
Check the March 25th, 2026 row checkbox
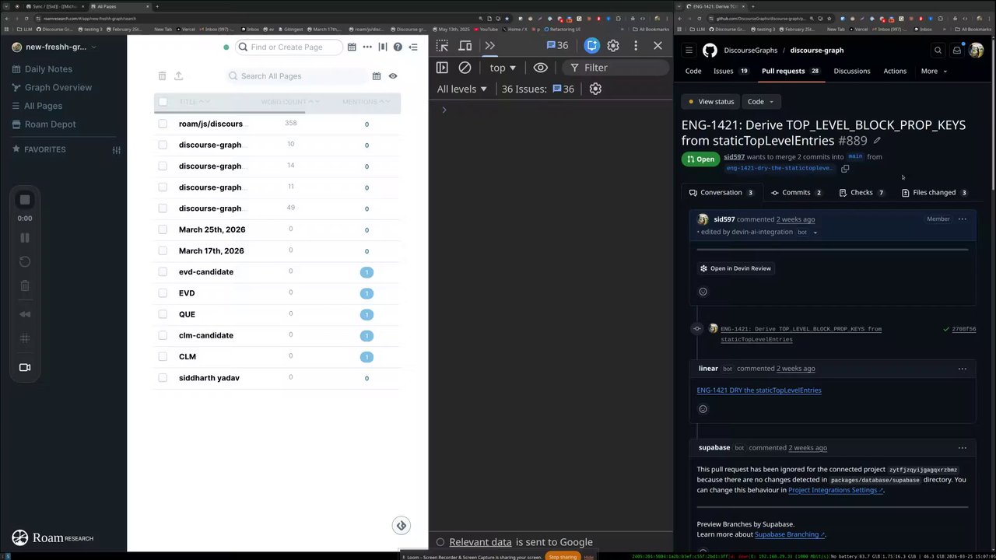tap(163, 229)
